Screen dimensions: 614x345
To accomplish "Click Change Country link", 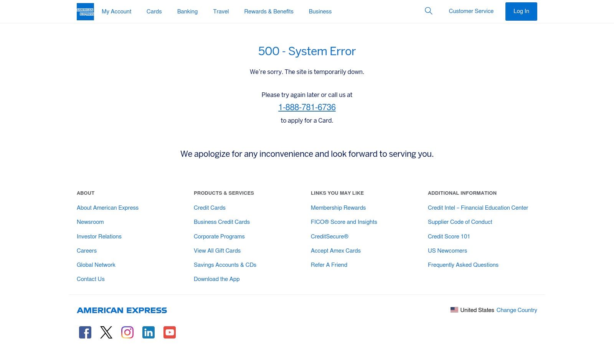I will tap(517, 310).
